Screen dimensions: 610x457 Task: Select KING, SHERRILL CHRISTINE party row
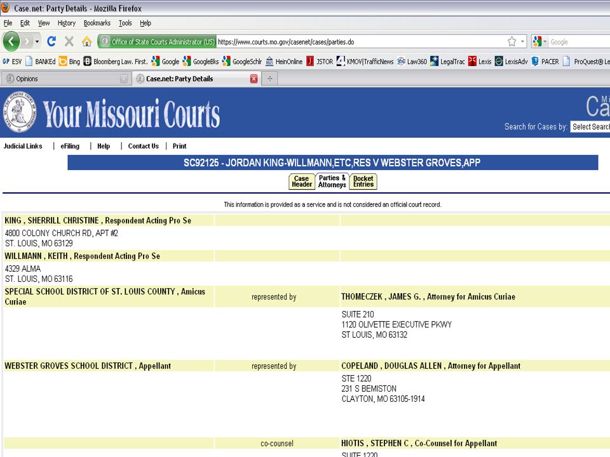[x=109, y=220]
